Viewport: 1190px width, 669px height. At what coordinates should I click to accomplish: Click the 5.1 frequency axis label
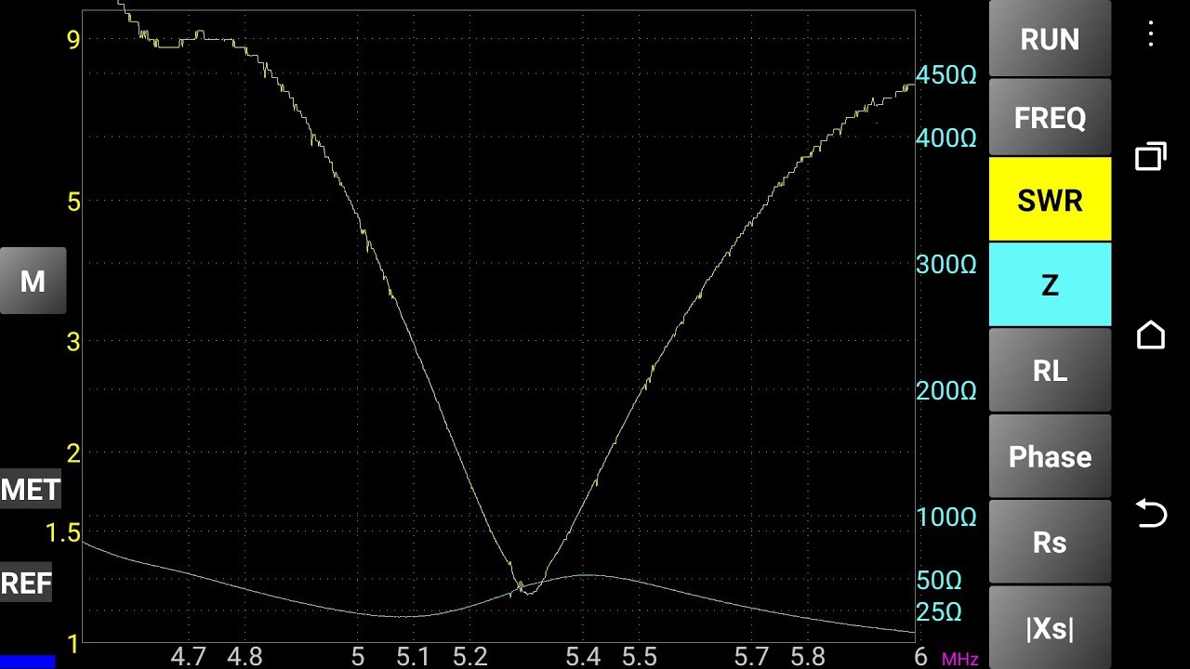(x=413, y=657)
